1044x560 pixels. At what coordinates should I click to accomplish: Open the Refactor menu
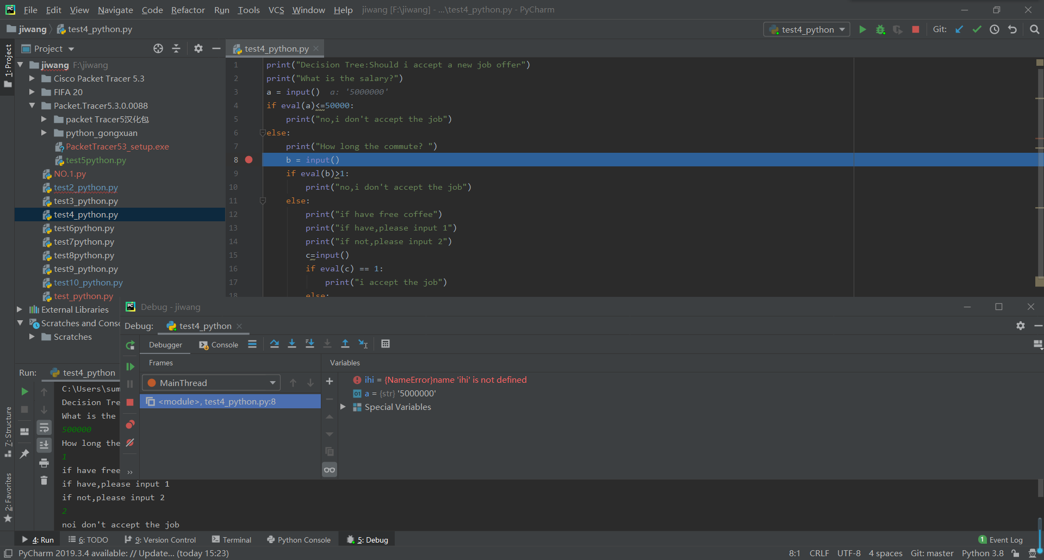(188, 10)
